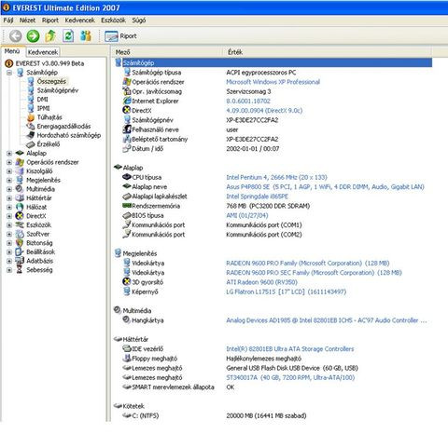Click the DirectX row icon in list
Image resolution: width=448 pixels, height=434 pixels.
click(127, 110)
